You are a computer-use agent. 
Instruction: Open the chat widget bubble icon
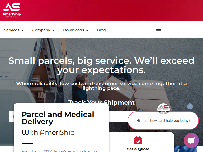point(191,140)
